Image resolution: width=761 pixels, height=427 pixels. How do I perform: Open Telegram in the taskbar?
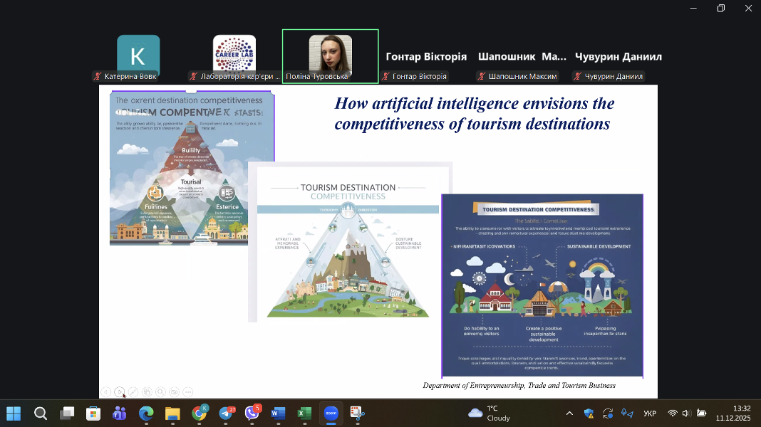[x=227, y=413]
